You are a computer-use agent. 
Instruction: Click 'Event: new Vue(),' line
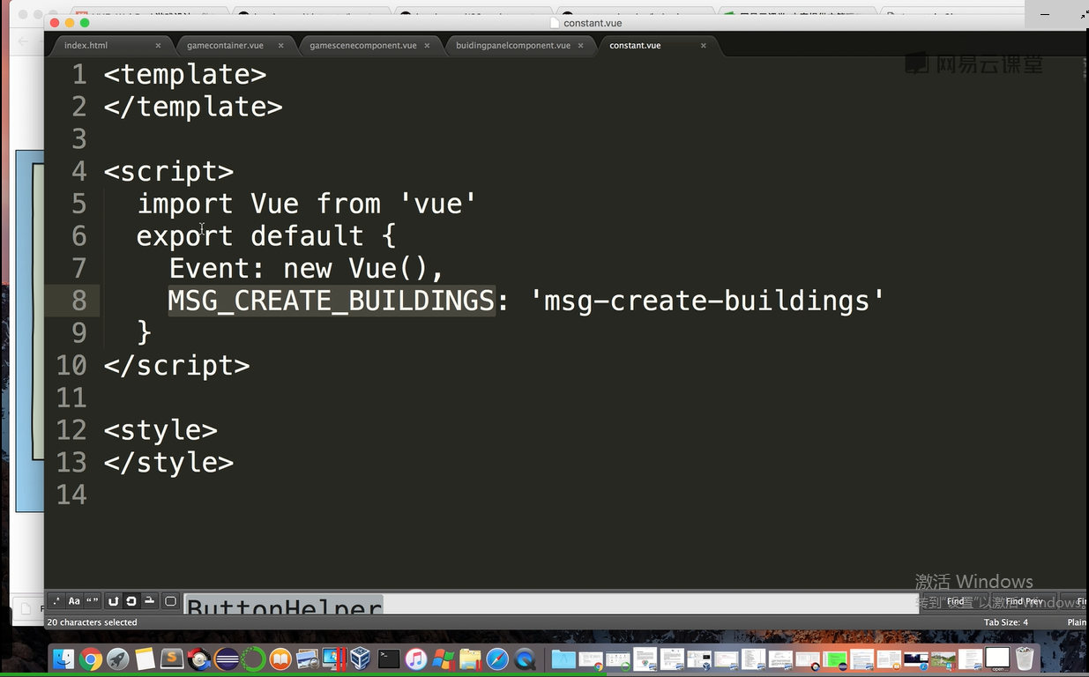click(308, 268)
